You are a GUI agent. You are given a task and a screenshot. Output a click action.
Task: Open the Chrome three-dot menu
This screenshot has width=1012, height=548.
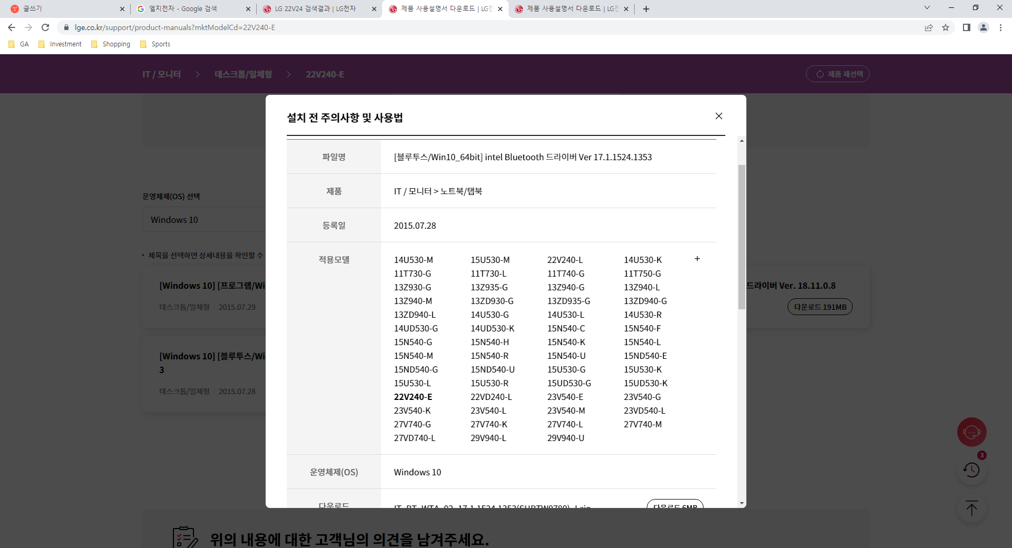[1000, 27]
